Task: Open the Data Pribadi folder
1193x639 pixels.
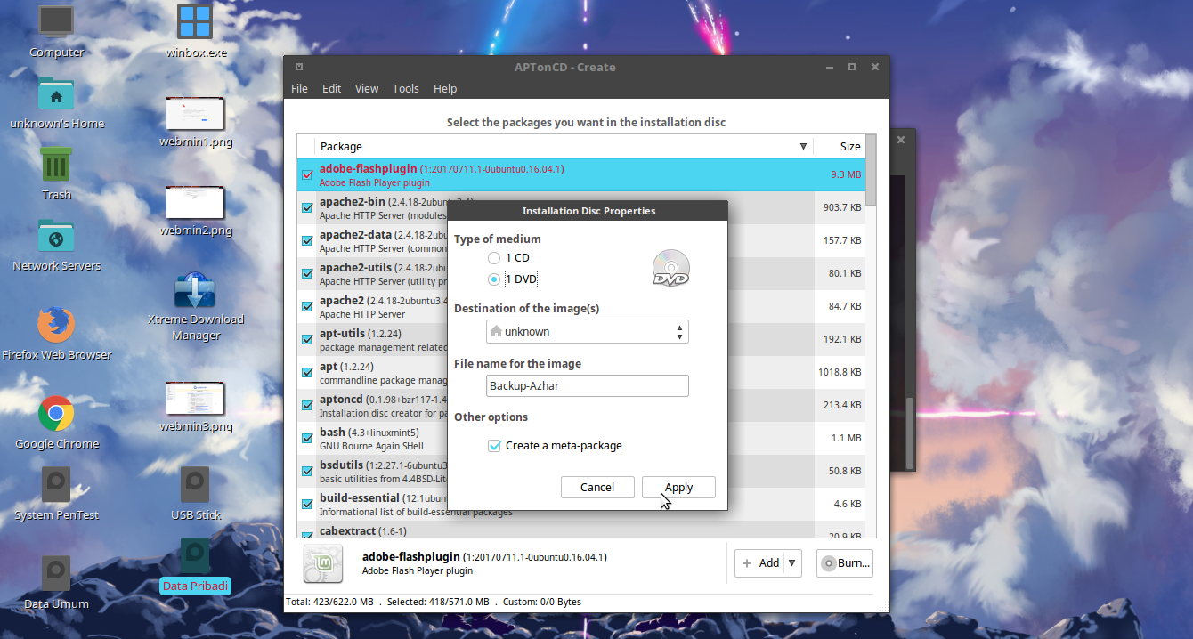Action: [195, 554]
